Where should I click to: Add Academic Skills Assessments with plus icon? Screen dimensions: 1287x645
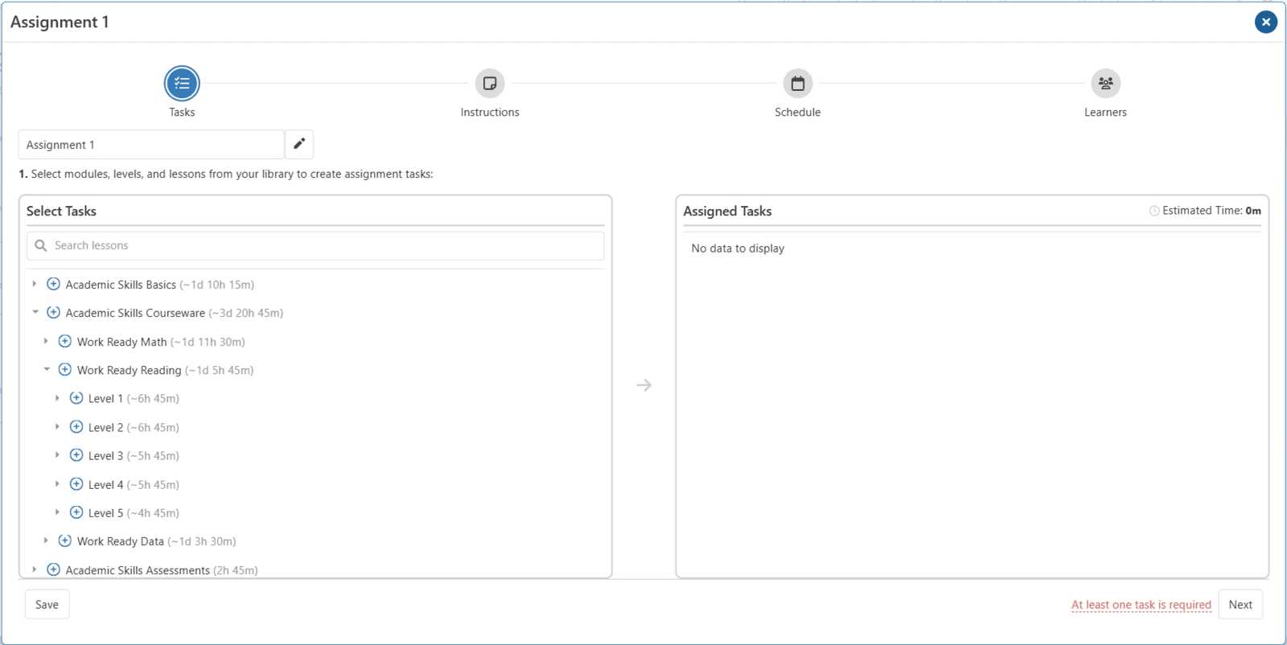53,569
